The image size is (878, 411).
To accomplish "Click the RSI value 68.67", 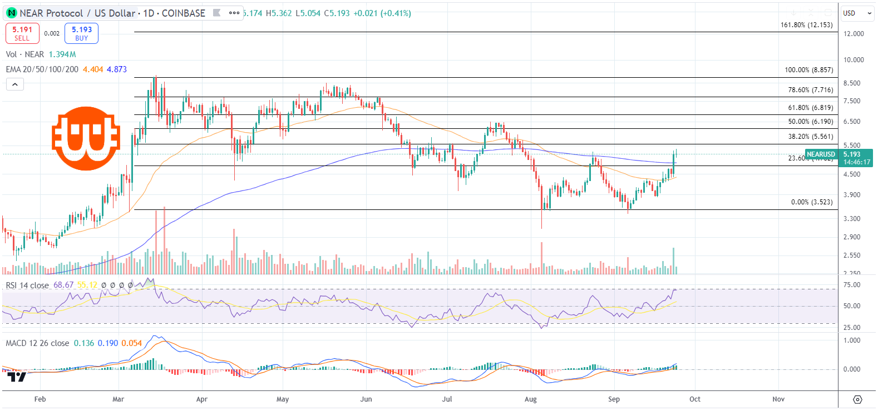I will click(63, 285).
